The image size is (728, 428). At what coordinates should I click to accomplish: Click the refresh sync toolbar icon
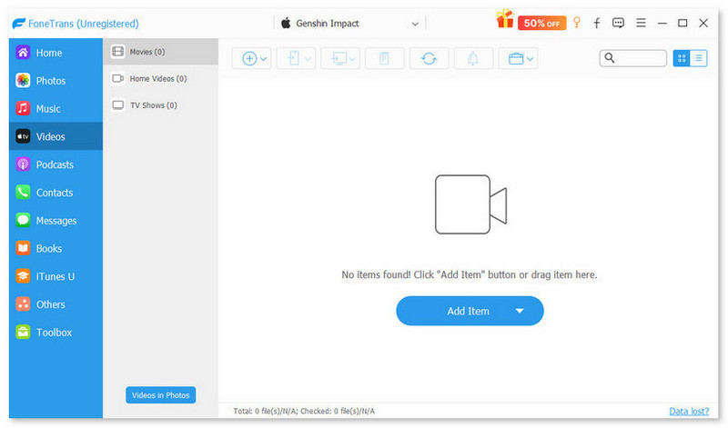[429, 58]
